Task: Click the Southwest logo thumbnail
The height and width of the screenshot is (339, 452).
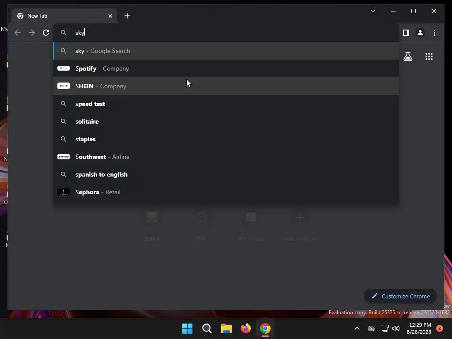Action: 64,157
